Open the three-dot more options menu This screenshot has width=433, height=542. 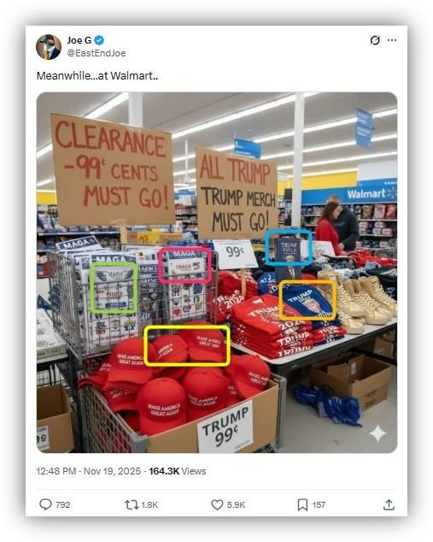[392, 40]
